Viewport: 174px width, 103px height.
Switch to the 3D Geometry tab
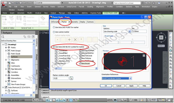pyautogui.click(x=73, y=22)
